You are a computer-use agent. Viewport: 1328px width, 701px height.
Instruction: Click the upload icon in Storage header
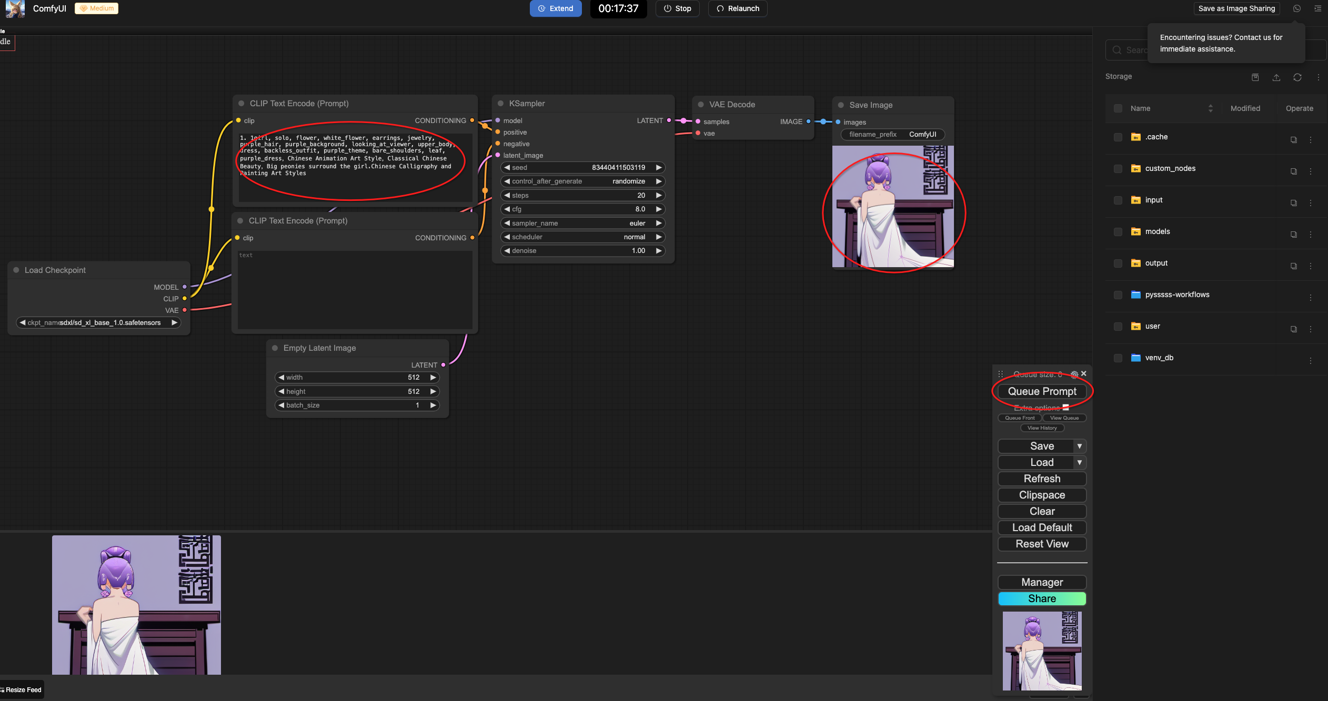(1276, 77)
